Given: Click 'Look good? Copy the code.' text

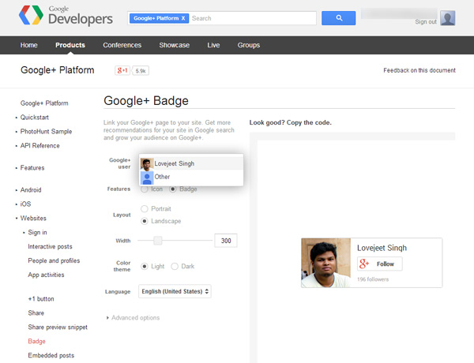Looking at the screenshot, I should click(291, 122).
